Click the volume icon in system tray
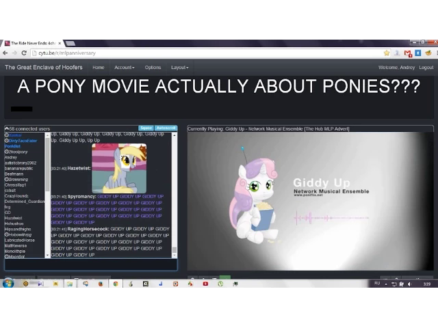The image size is (438, 328). click(409, 283)
